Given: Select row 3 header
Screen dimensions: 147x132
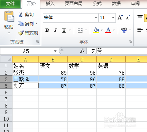Looking at the screenshot, I should coord(6,79).
